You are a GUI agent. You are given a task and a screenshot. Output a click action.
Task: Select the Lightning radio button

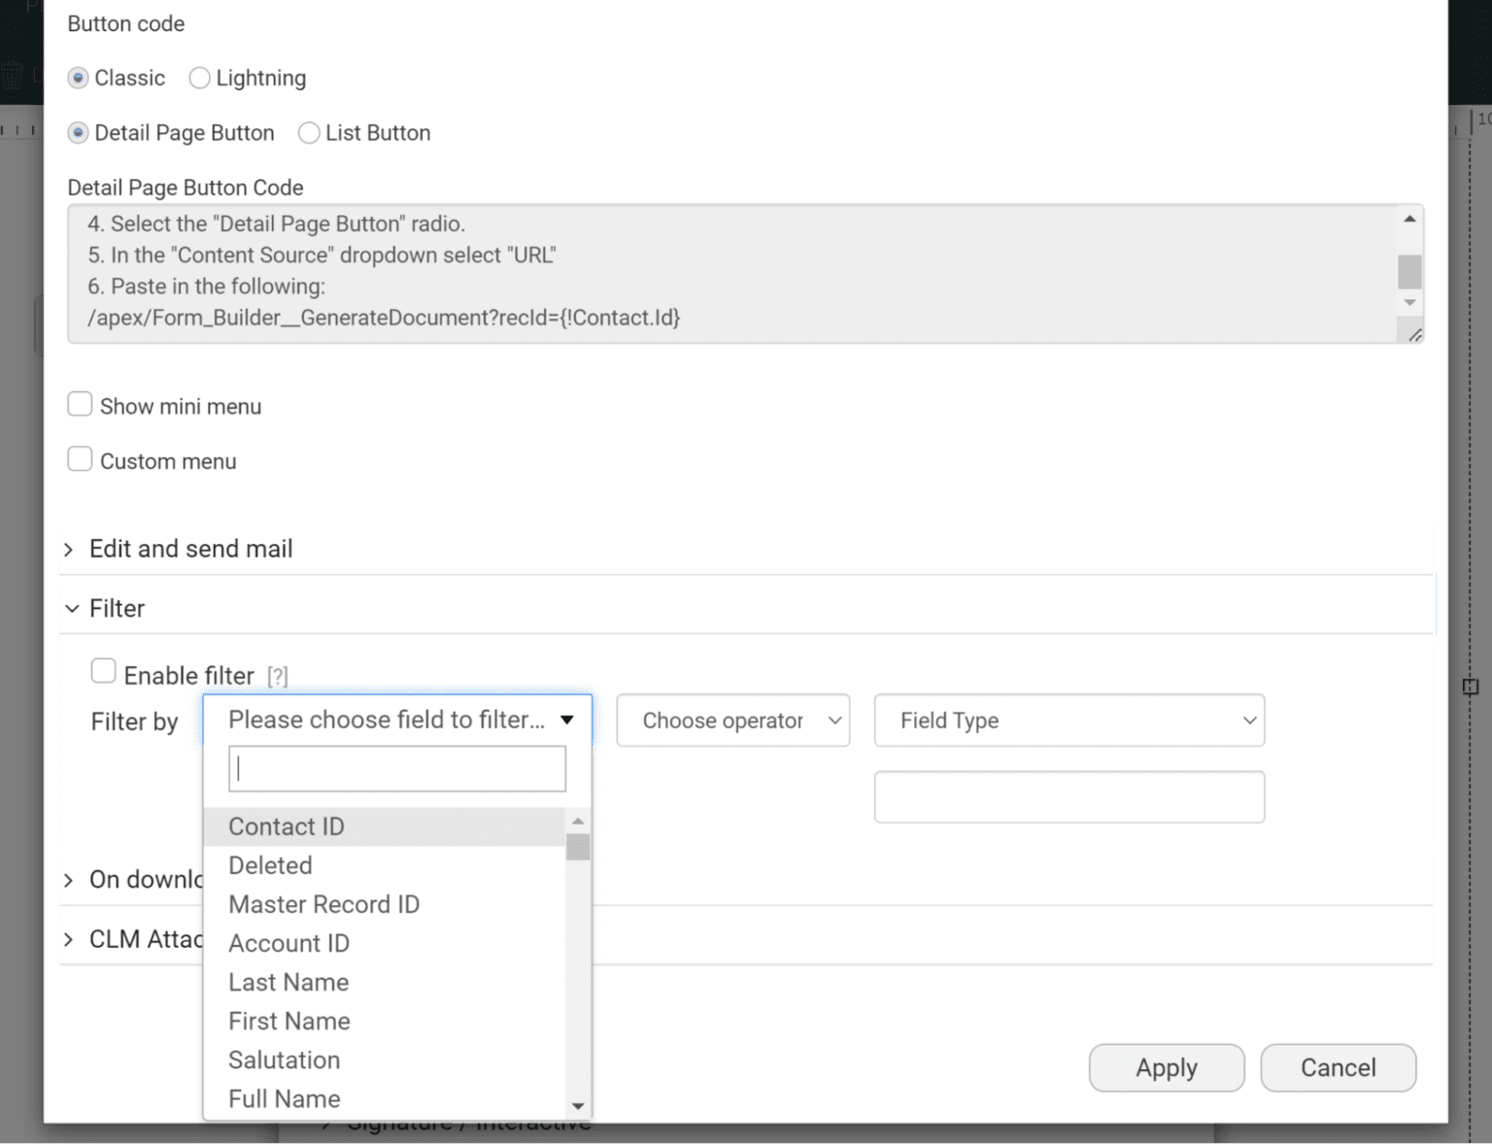tap(199, 78)
